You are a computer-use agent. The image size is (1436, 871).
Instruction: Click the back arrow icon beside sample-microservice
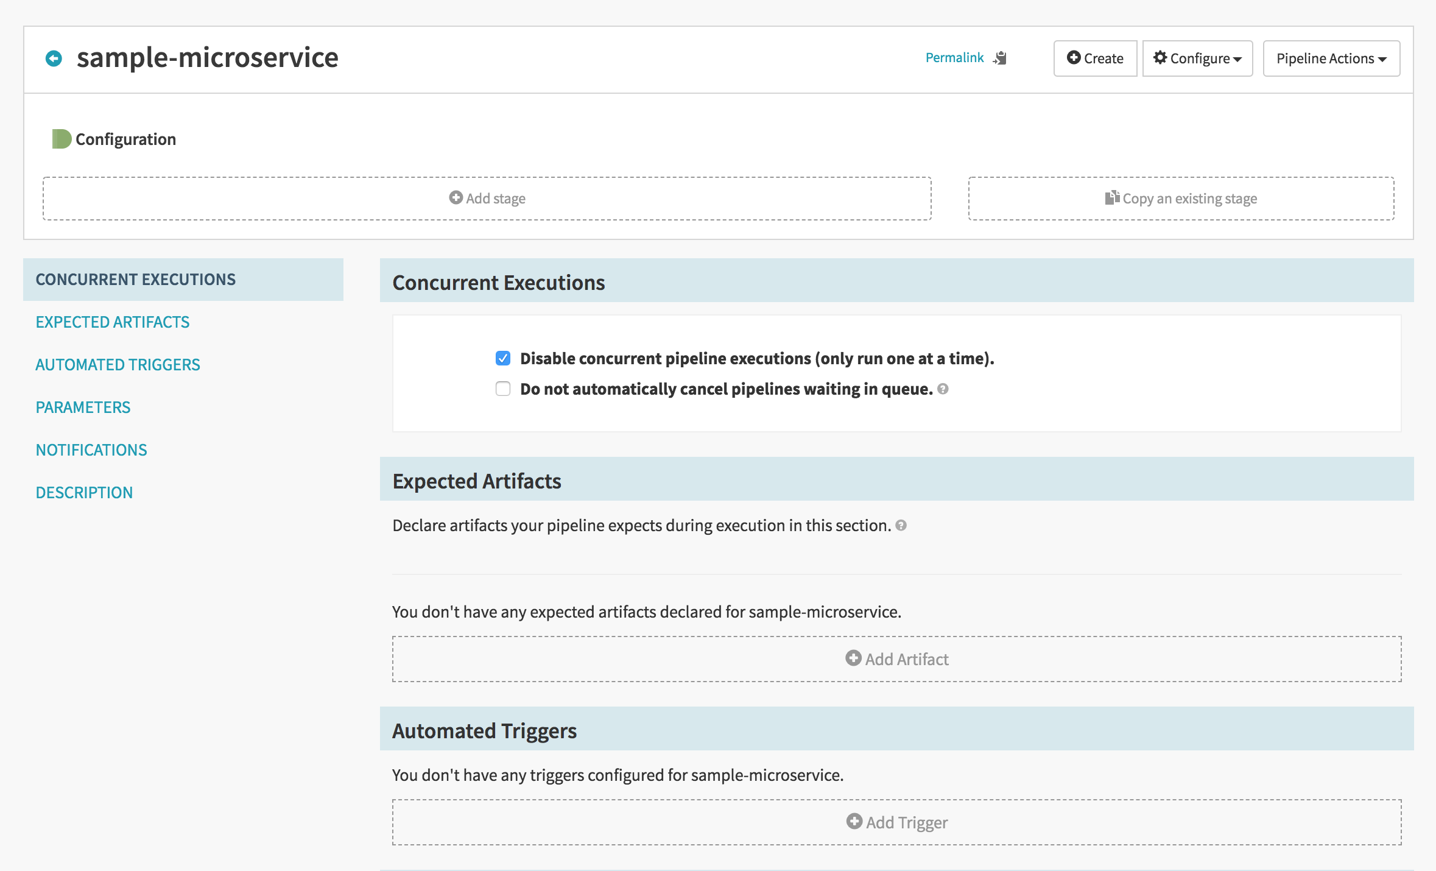pyautogui.click(x=54, y=58)
